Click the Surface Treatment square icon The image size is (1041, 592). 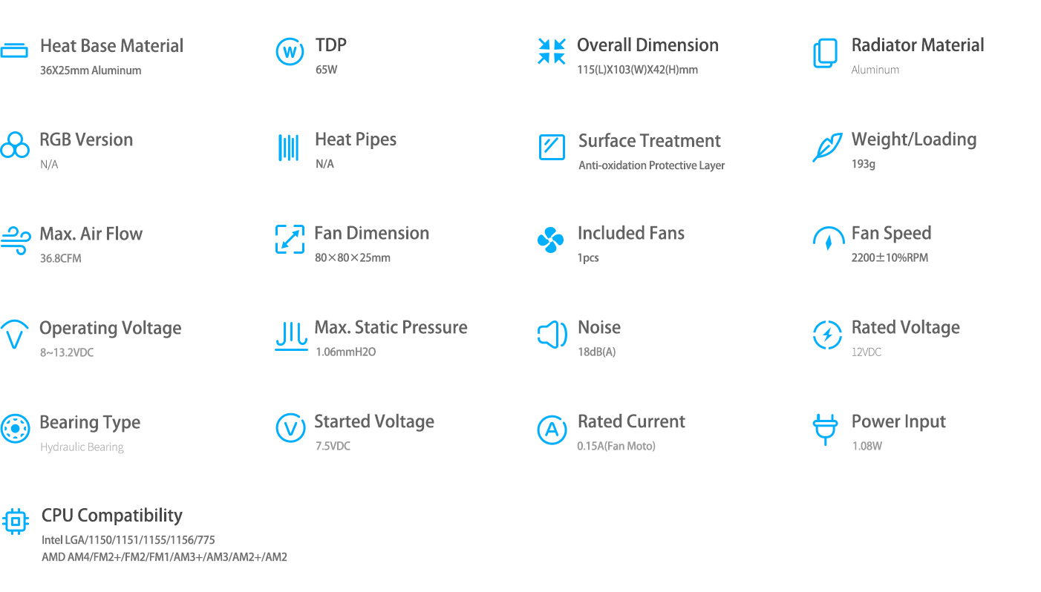pos(552,147)
